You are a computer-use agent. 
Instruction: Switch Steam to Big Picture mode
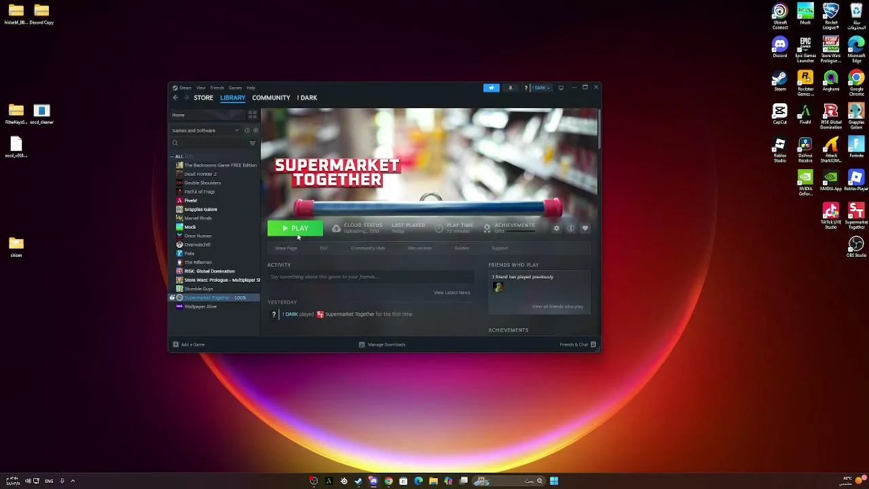(561, 88)
